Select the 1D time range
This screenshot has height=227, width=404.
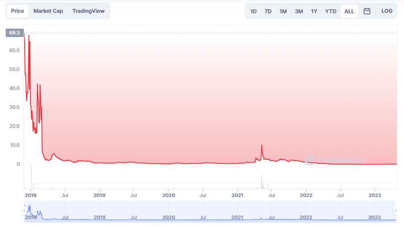tap(253, 11)
